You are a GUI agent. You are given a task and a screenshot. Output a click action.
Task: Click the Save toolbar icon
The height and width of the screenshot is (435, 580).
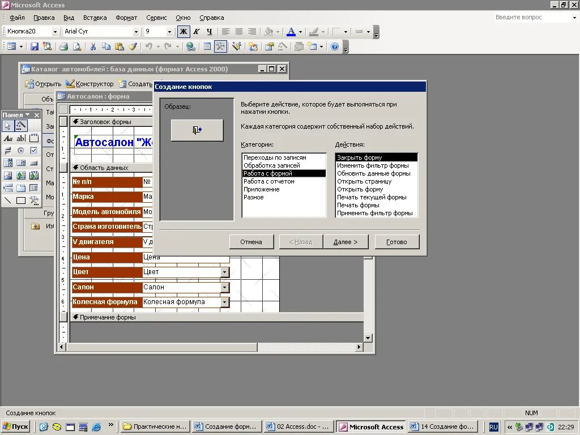click(35, 46)
